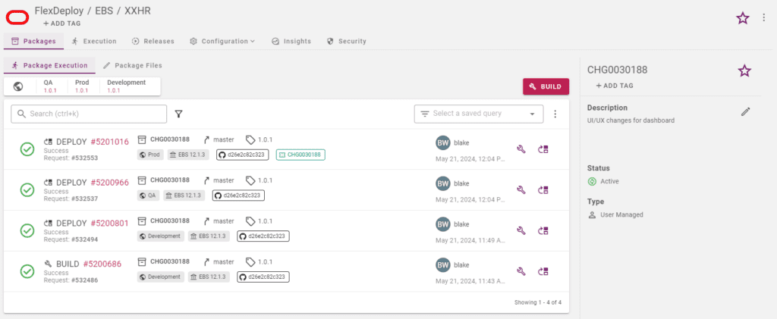Click the Development 1.0.1 environment entry
The width and height of the screenshot is (777, 319).
127,86
